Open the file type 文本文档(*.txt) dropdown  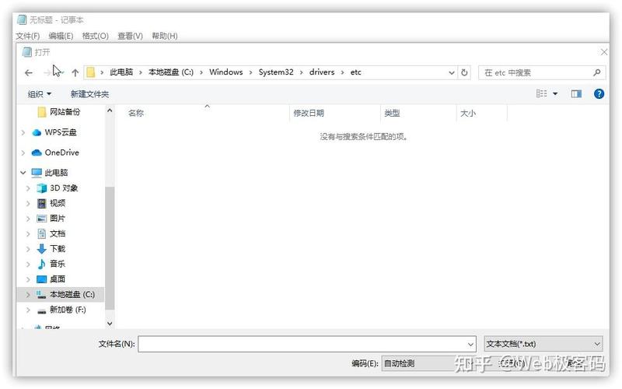543,344
